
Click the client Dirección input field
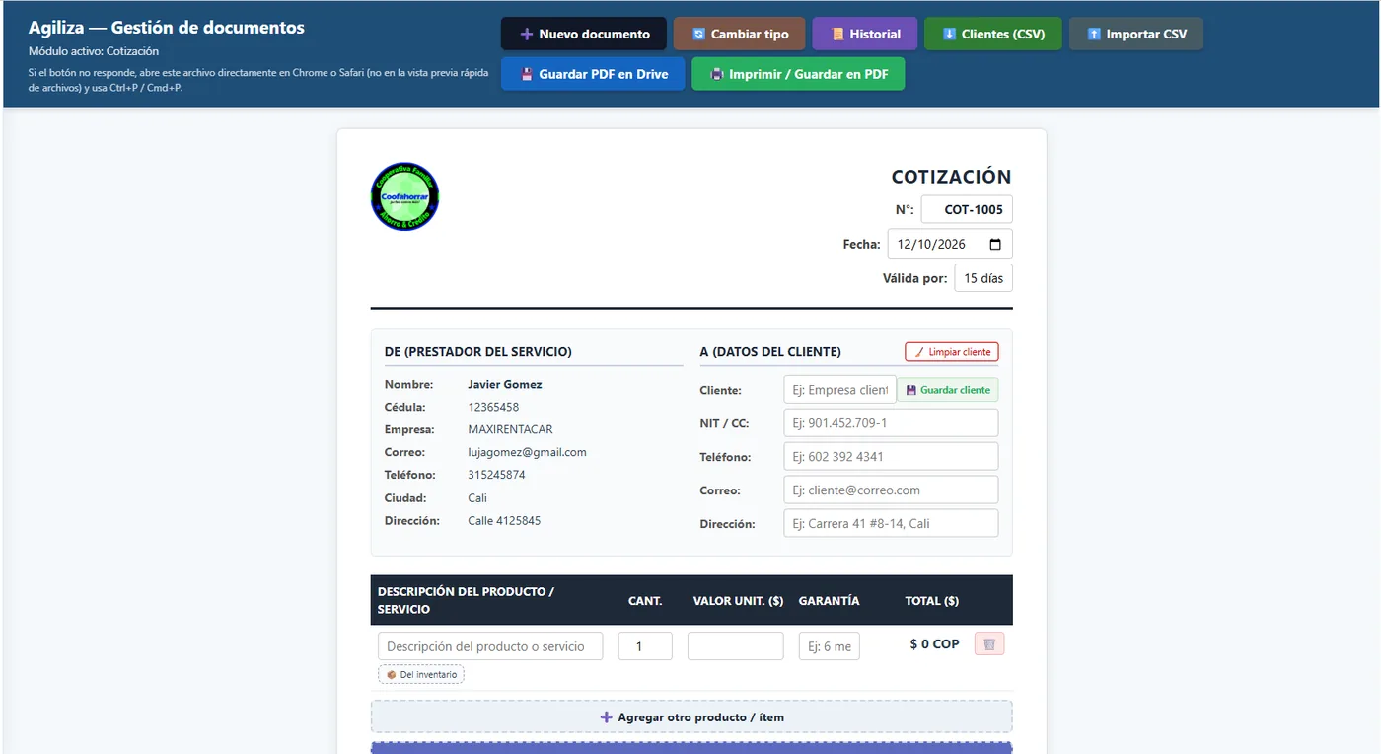click(891, 524)
